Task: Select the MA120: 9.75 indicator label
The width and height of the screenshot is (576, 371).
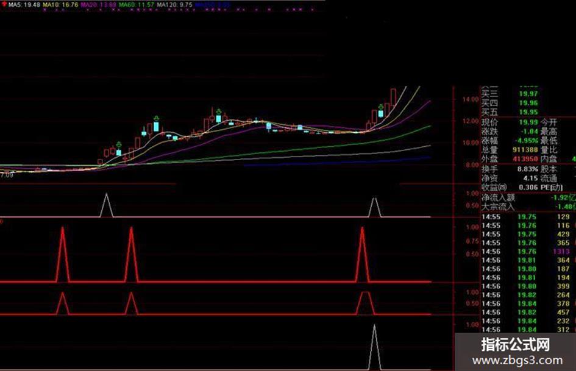Action: coord(174,5)
